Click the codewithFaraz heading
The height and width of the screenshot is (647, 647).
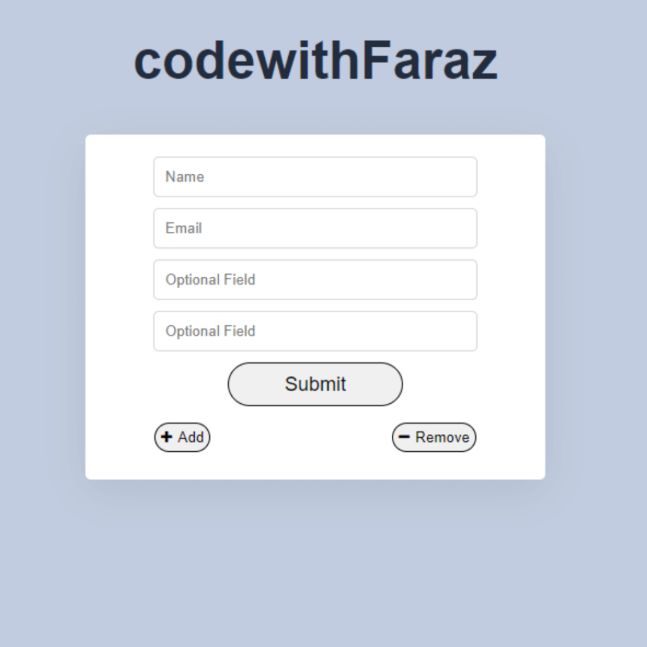315,61
